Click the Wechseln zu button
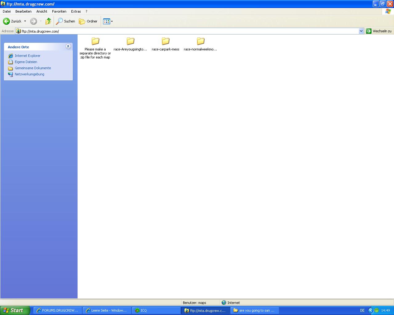This screenshot has width=394, height=315. pyautogui.click(x=379, y=31)
